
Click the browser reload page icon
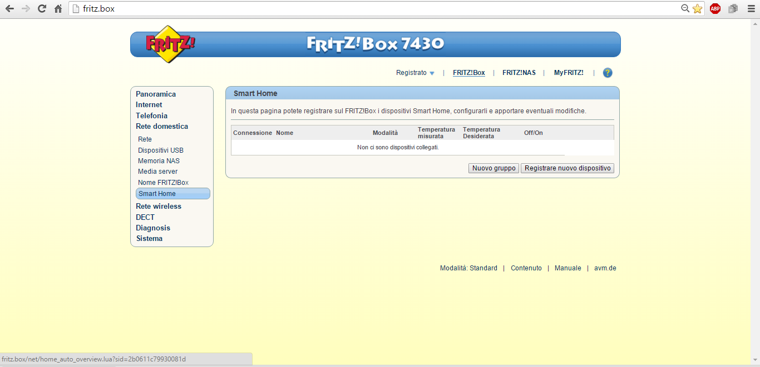tap(42, 8)
